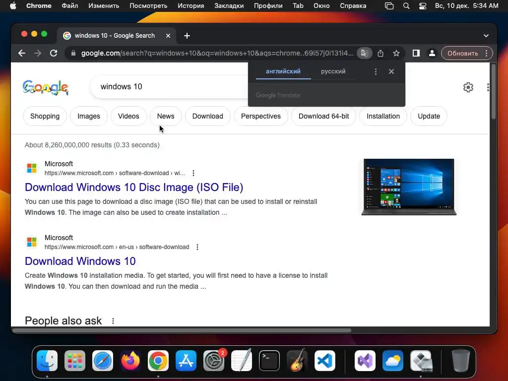Open Download Windows 10 Disc Image link
This screenshot has height=381, width=508.
(x=134, y=187)
